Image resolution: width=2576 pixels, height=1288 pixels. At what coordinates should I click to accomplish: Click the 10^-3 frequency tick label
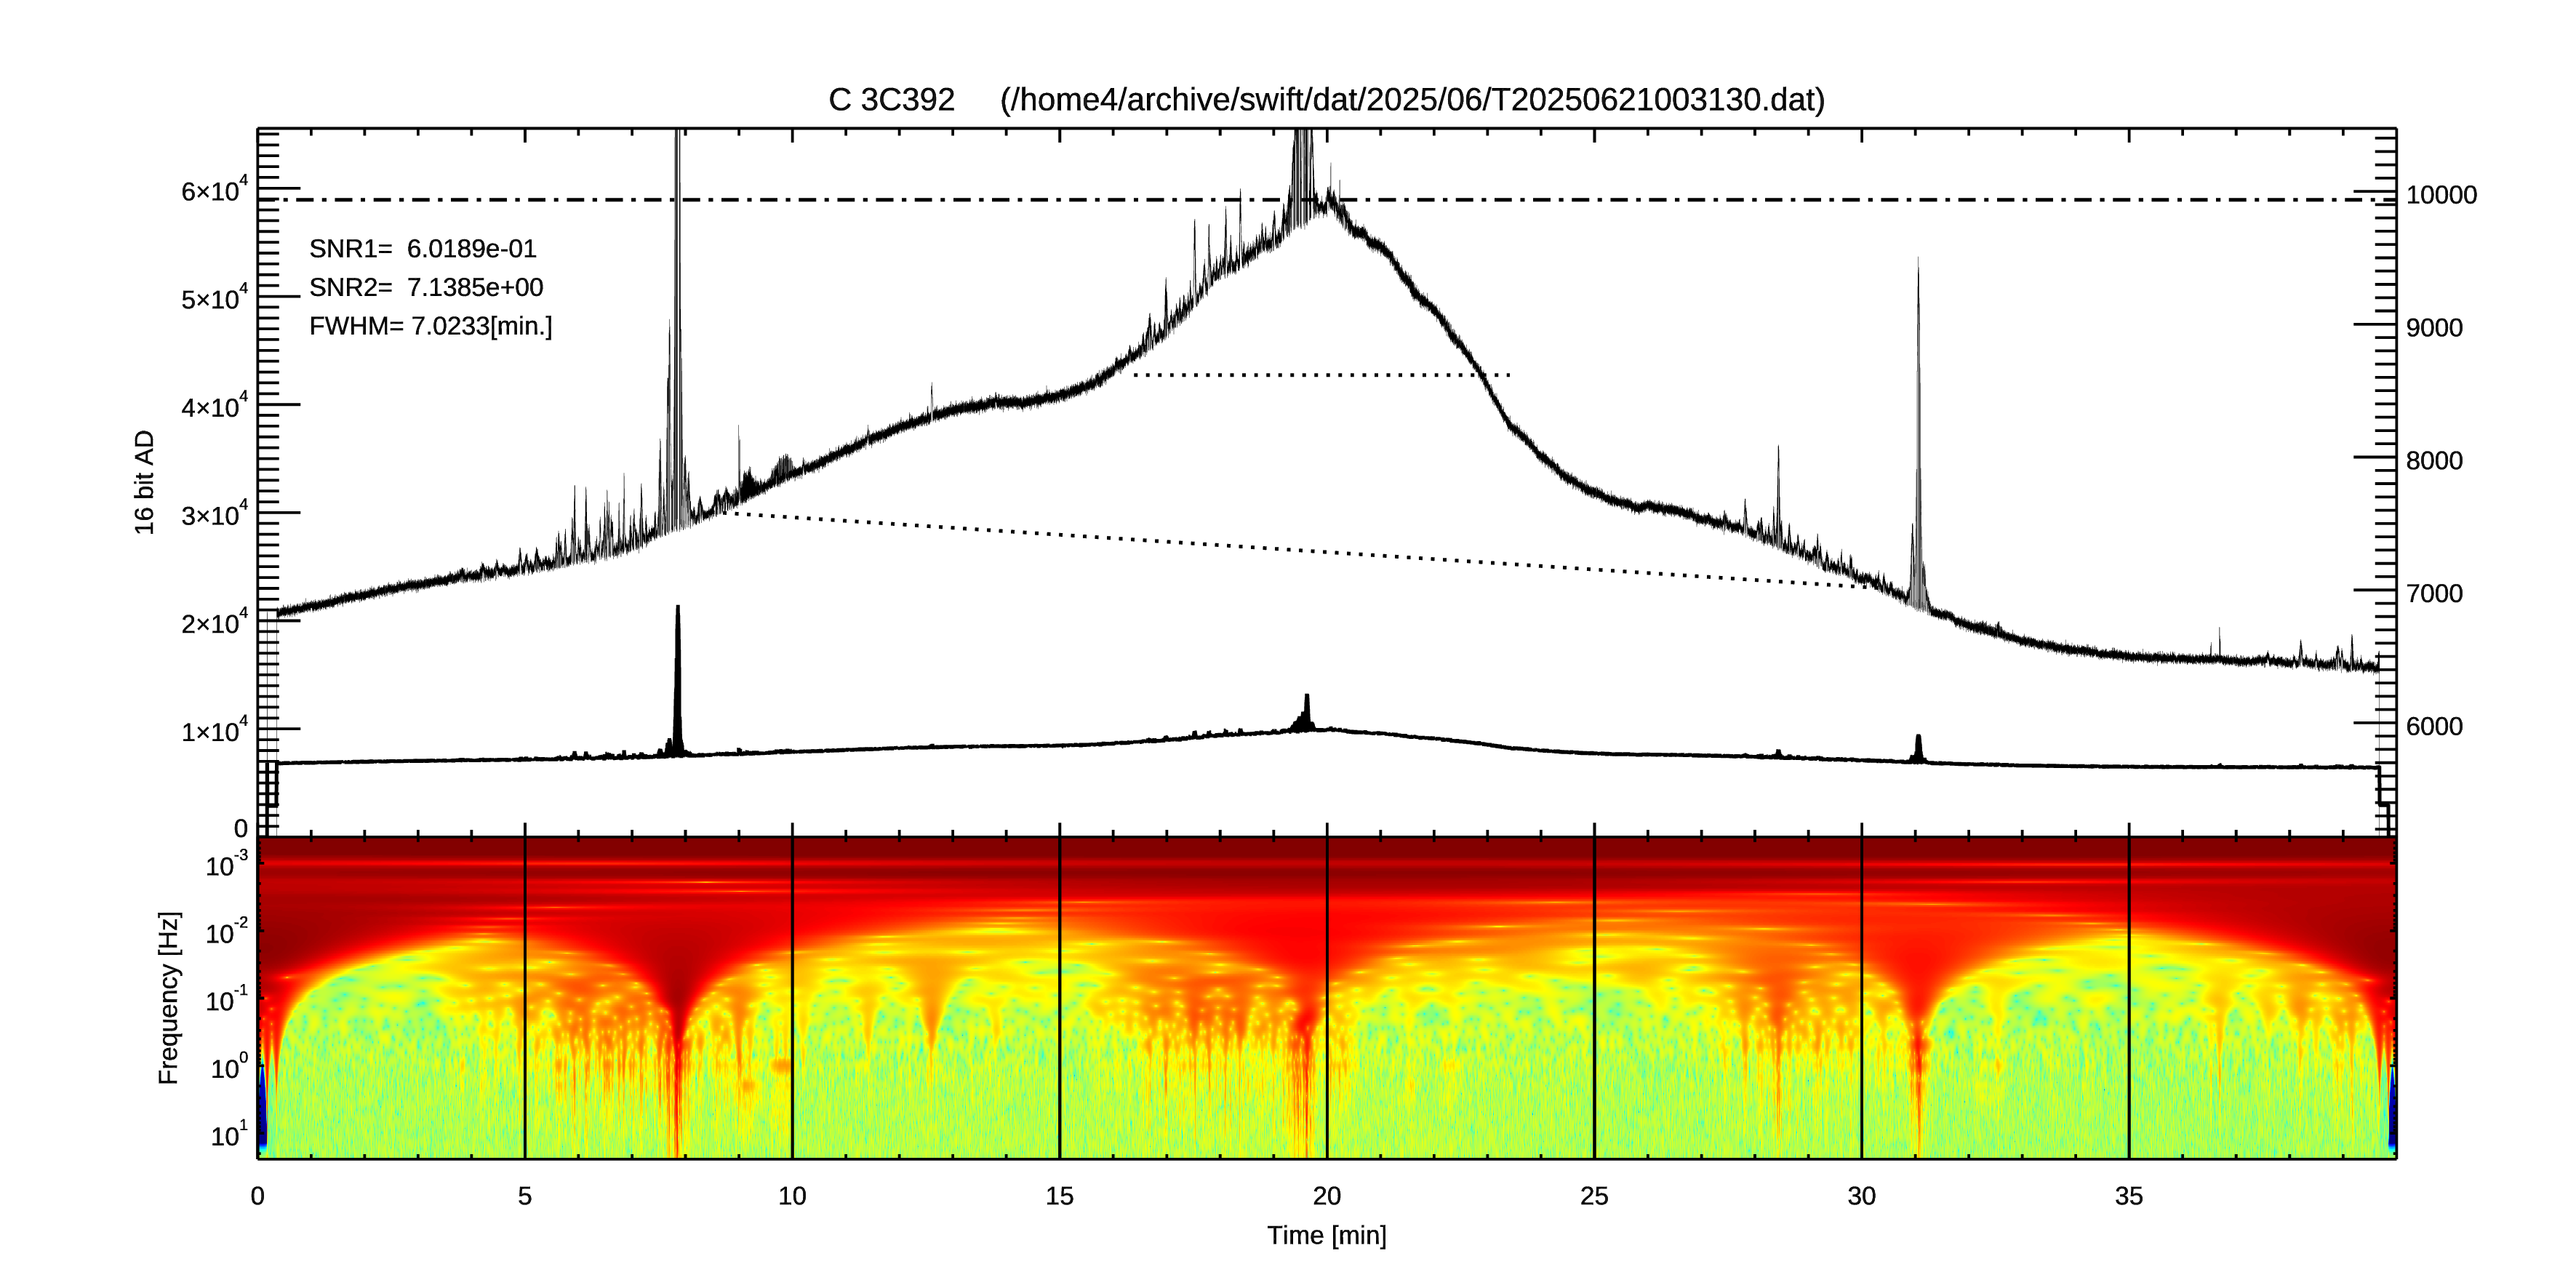(x=226, y=863)
